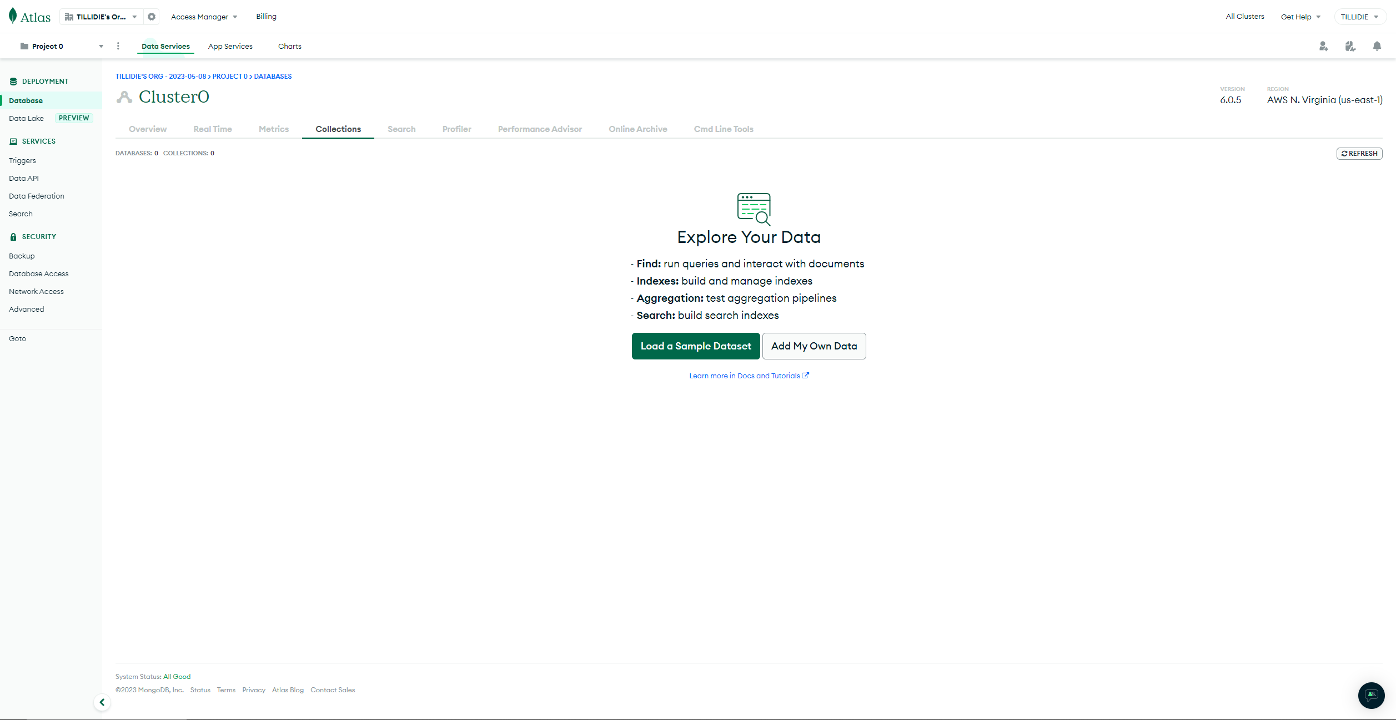Open the Online Archive tab
The height and width of the screenshot is (720, 1396).
638,129
